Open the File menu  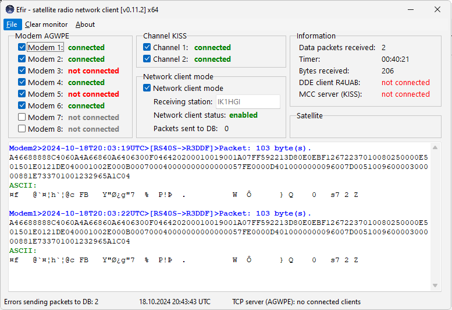[12, 24]
